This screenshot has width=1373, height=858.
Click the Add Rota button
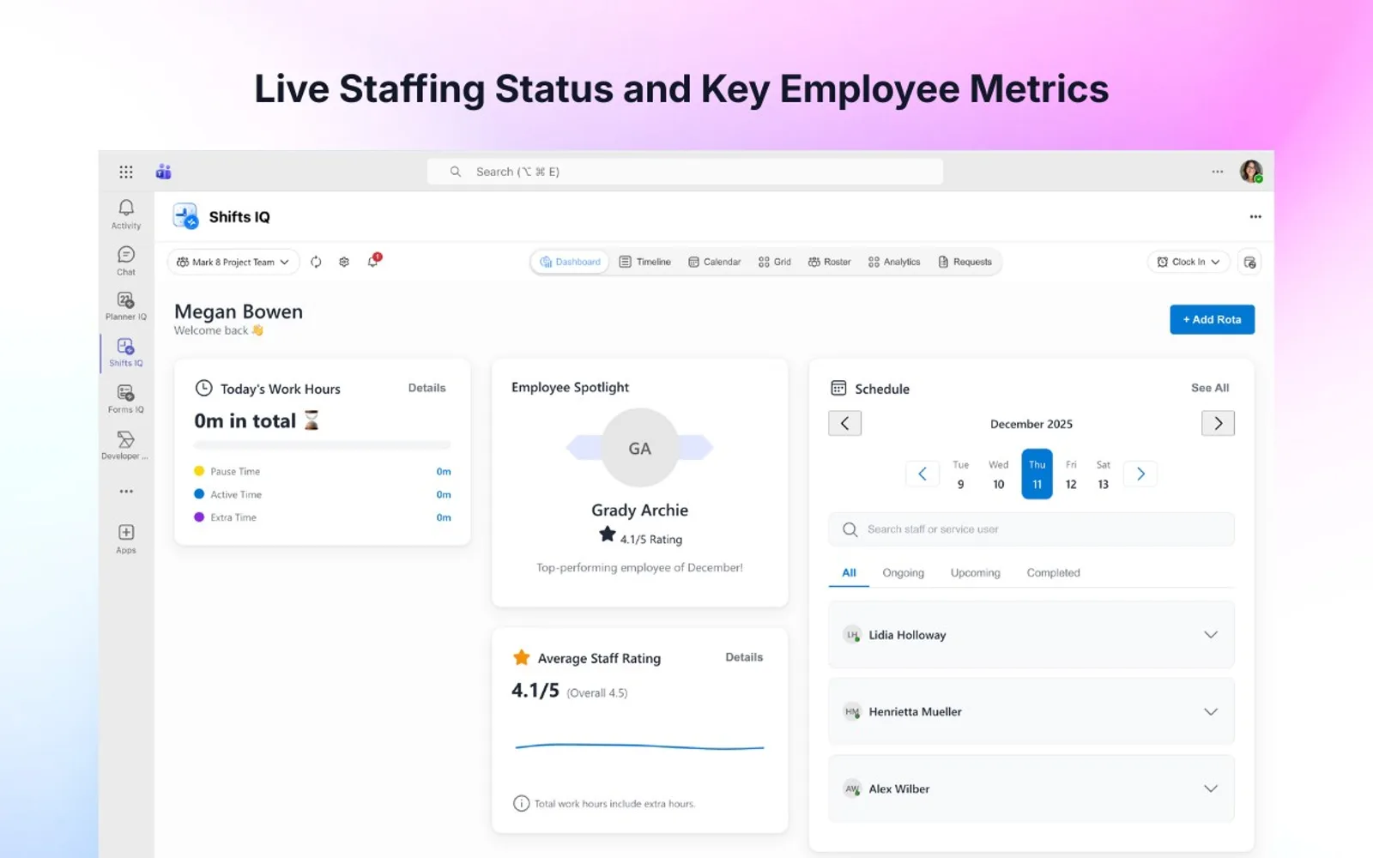coord(1212,319)
